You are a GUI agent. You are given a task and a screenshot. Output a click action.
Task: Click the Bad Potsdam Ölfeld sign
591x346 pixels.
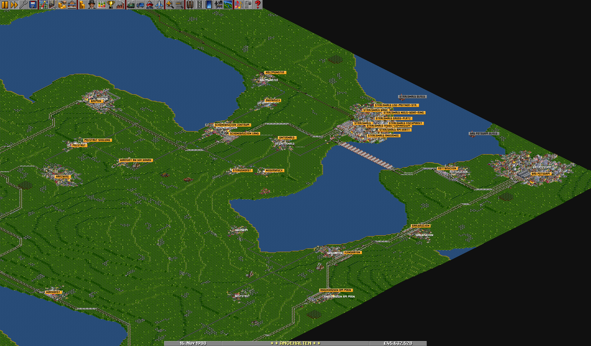484,134
